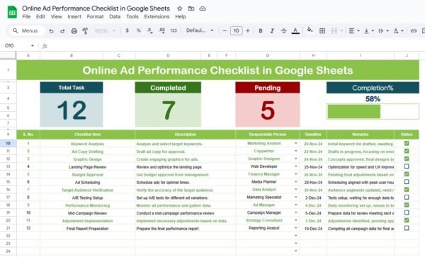Open the Extensions menu
The image size is (425, 257).
(x=157, y=16)
